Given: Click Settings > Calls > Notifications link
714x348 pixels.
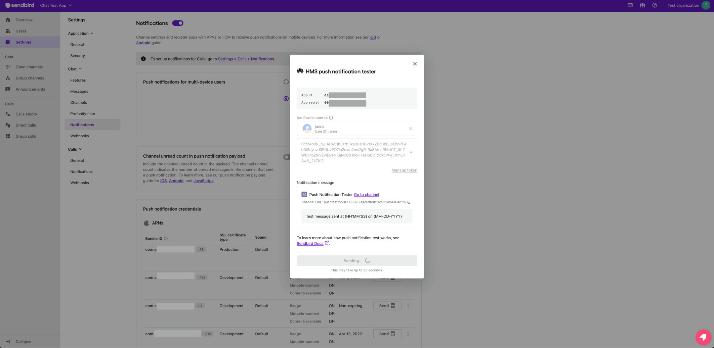Looking at the screenshot, I should [x=246, y=59].
